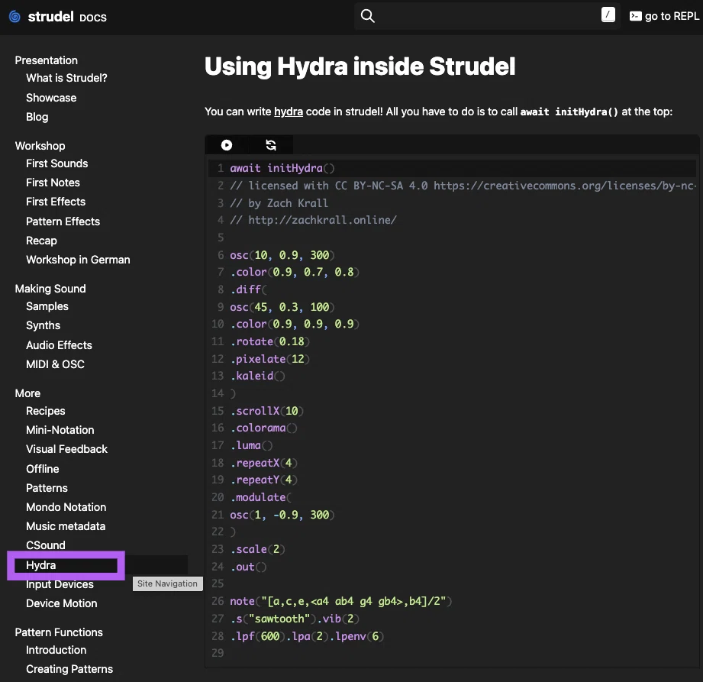The height and width of the screenshot is (682, 703).
Task: Open the Recipes page
Action: click(x=45, y=411)
